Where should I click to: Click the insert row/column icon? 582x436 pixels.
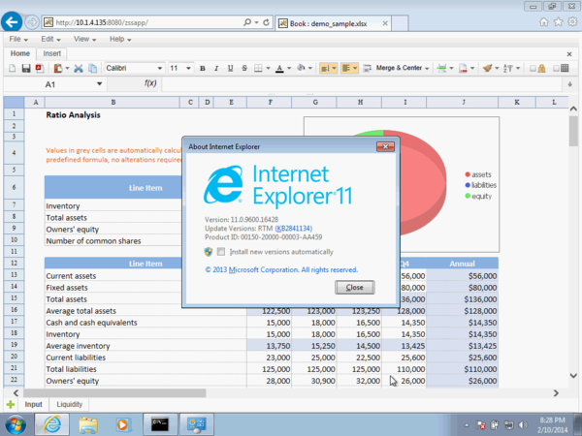441,68
